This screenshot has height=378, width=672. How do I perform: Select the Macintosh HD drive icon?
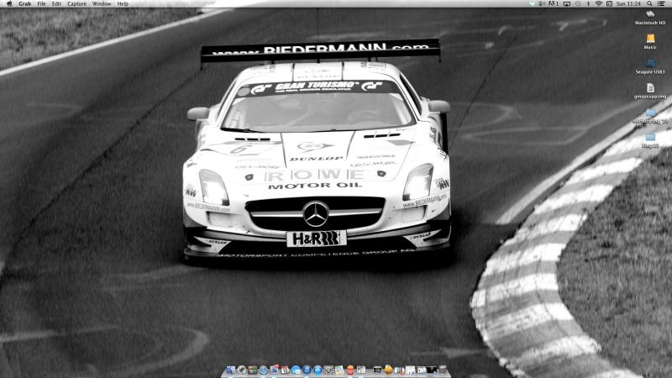pos(650,14)
